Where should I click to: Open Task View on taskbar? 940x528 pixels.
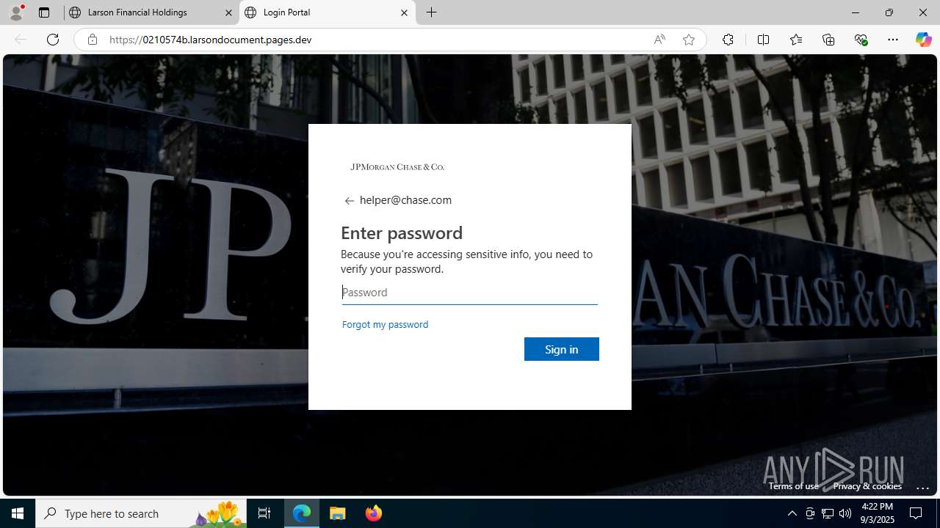pyautogui.click(x=264, y=513)
